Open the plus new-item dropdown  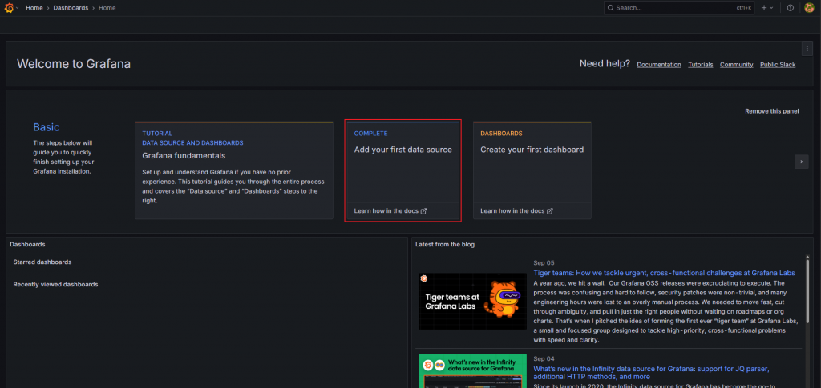tap(767, 8)
